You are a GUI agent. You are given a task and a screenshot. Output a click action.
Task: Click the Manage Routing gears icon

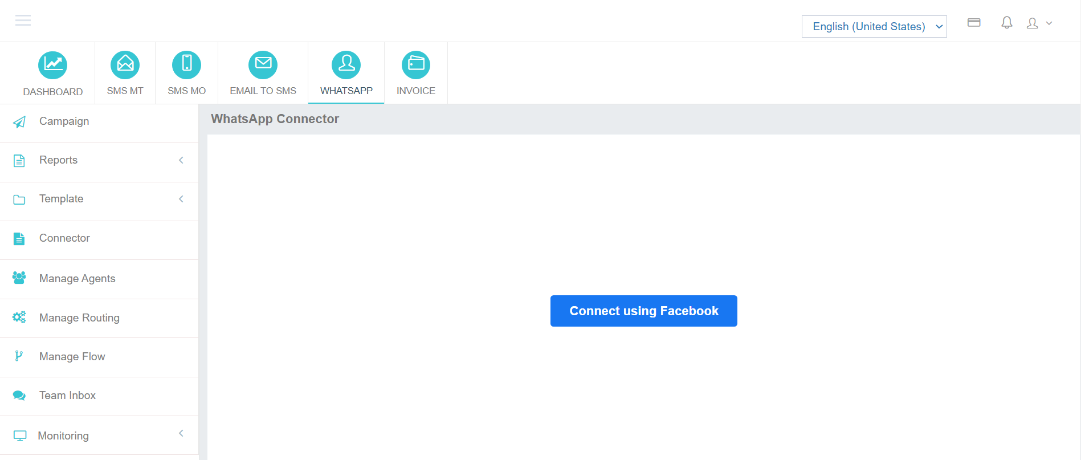[19, 317]
